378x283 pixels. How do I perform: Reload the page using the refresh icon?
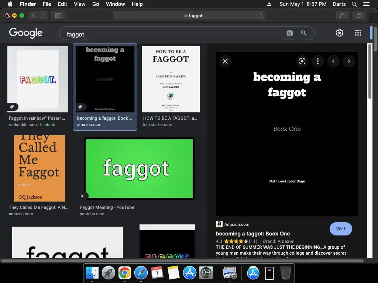click(x=261, y=15)
